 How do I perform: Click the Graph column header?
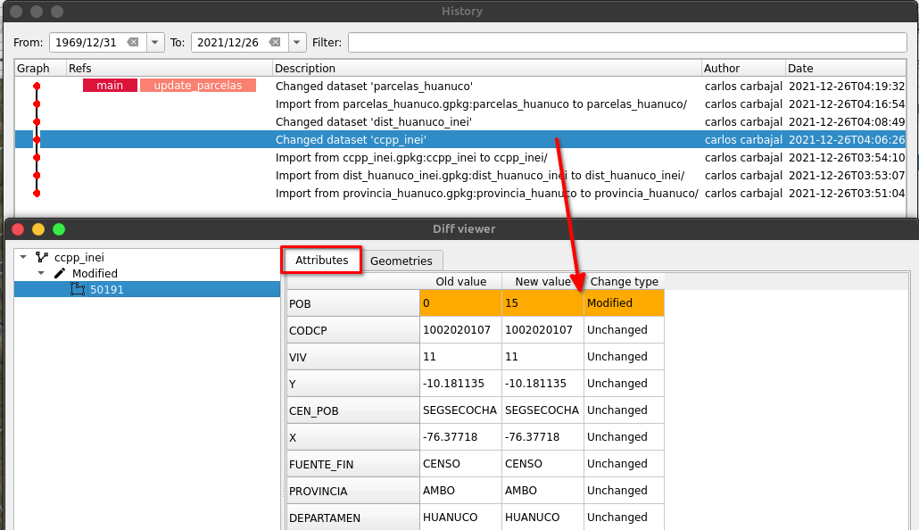pyautogui.click(x=40, y=68)
